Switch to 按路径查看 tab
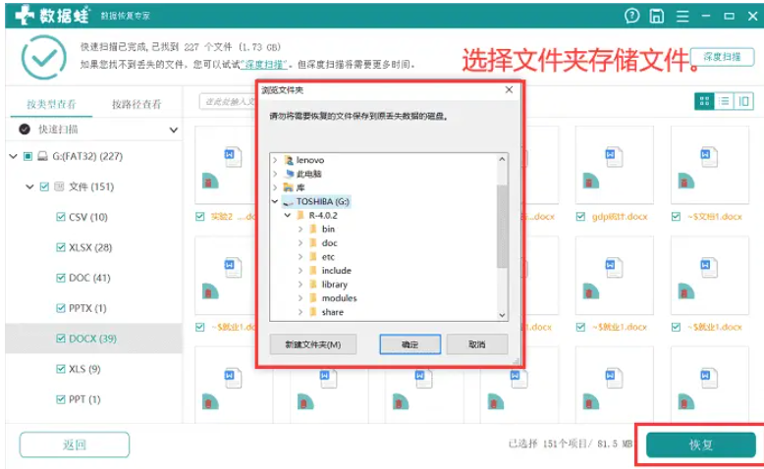The width and height of the screenshot is (764, 469). click(x=136, y=104)
